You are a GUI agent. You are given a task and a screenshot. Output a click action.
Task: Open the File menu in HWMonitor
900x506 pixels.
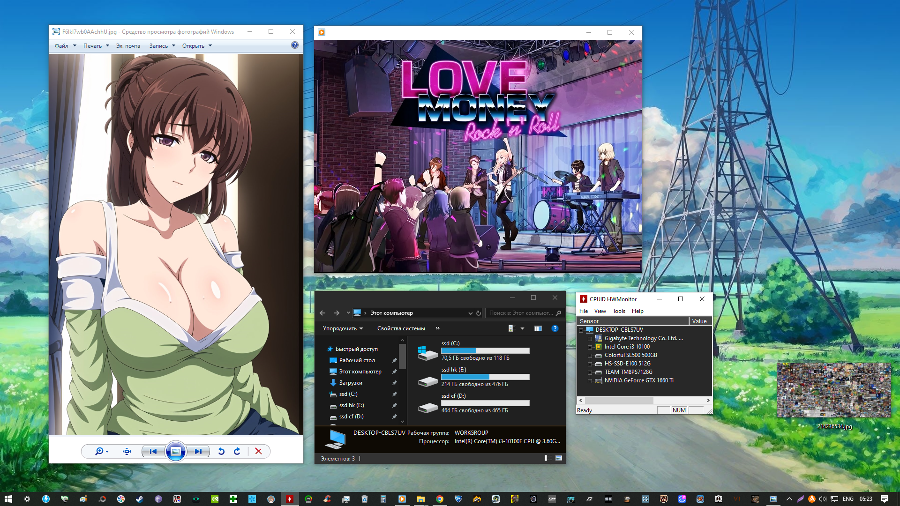(x=584, y=311)
